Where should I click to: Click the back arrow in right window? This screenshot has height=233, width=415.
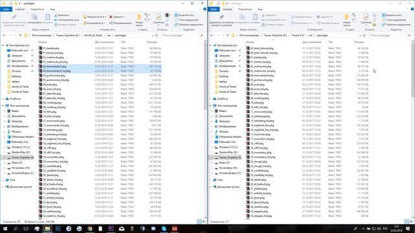point(212,35)
